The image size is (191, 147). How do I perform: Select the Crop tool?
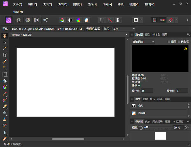pos(5,55)
